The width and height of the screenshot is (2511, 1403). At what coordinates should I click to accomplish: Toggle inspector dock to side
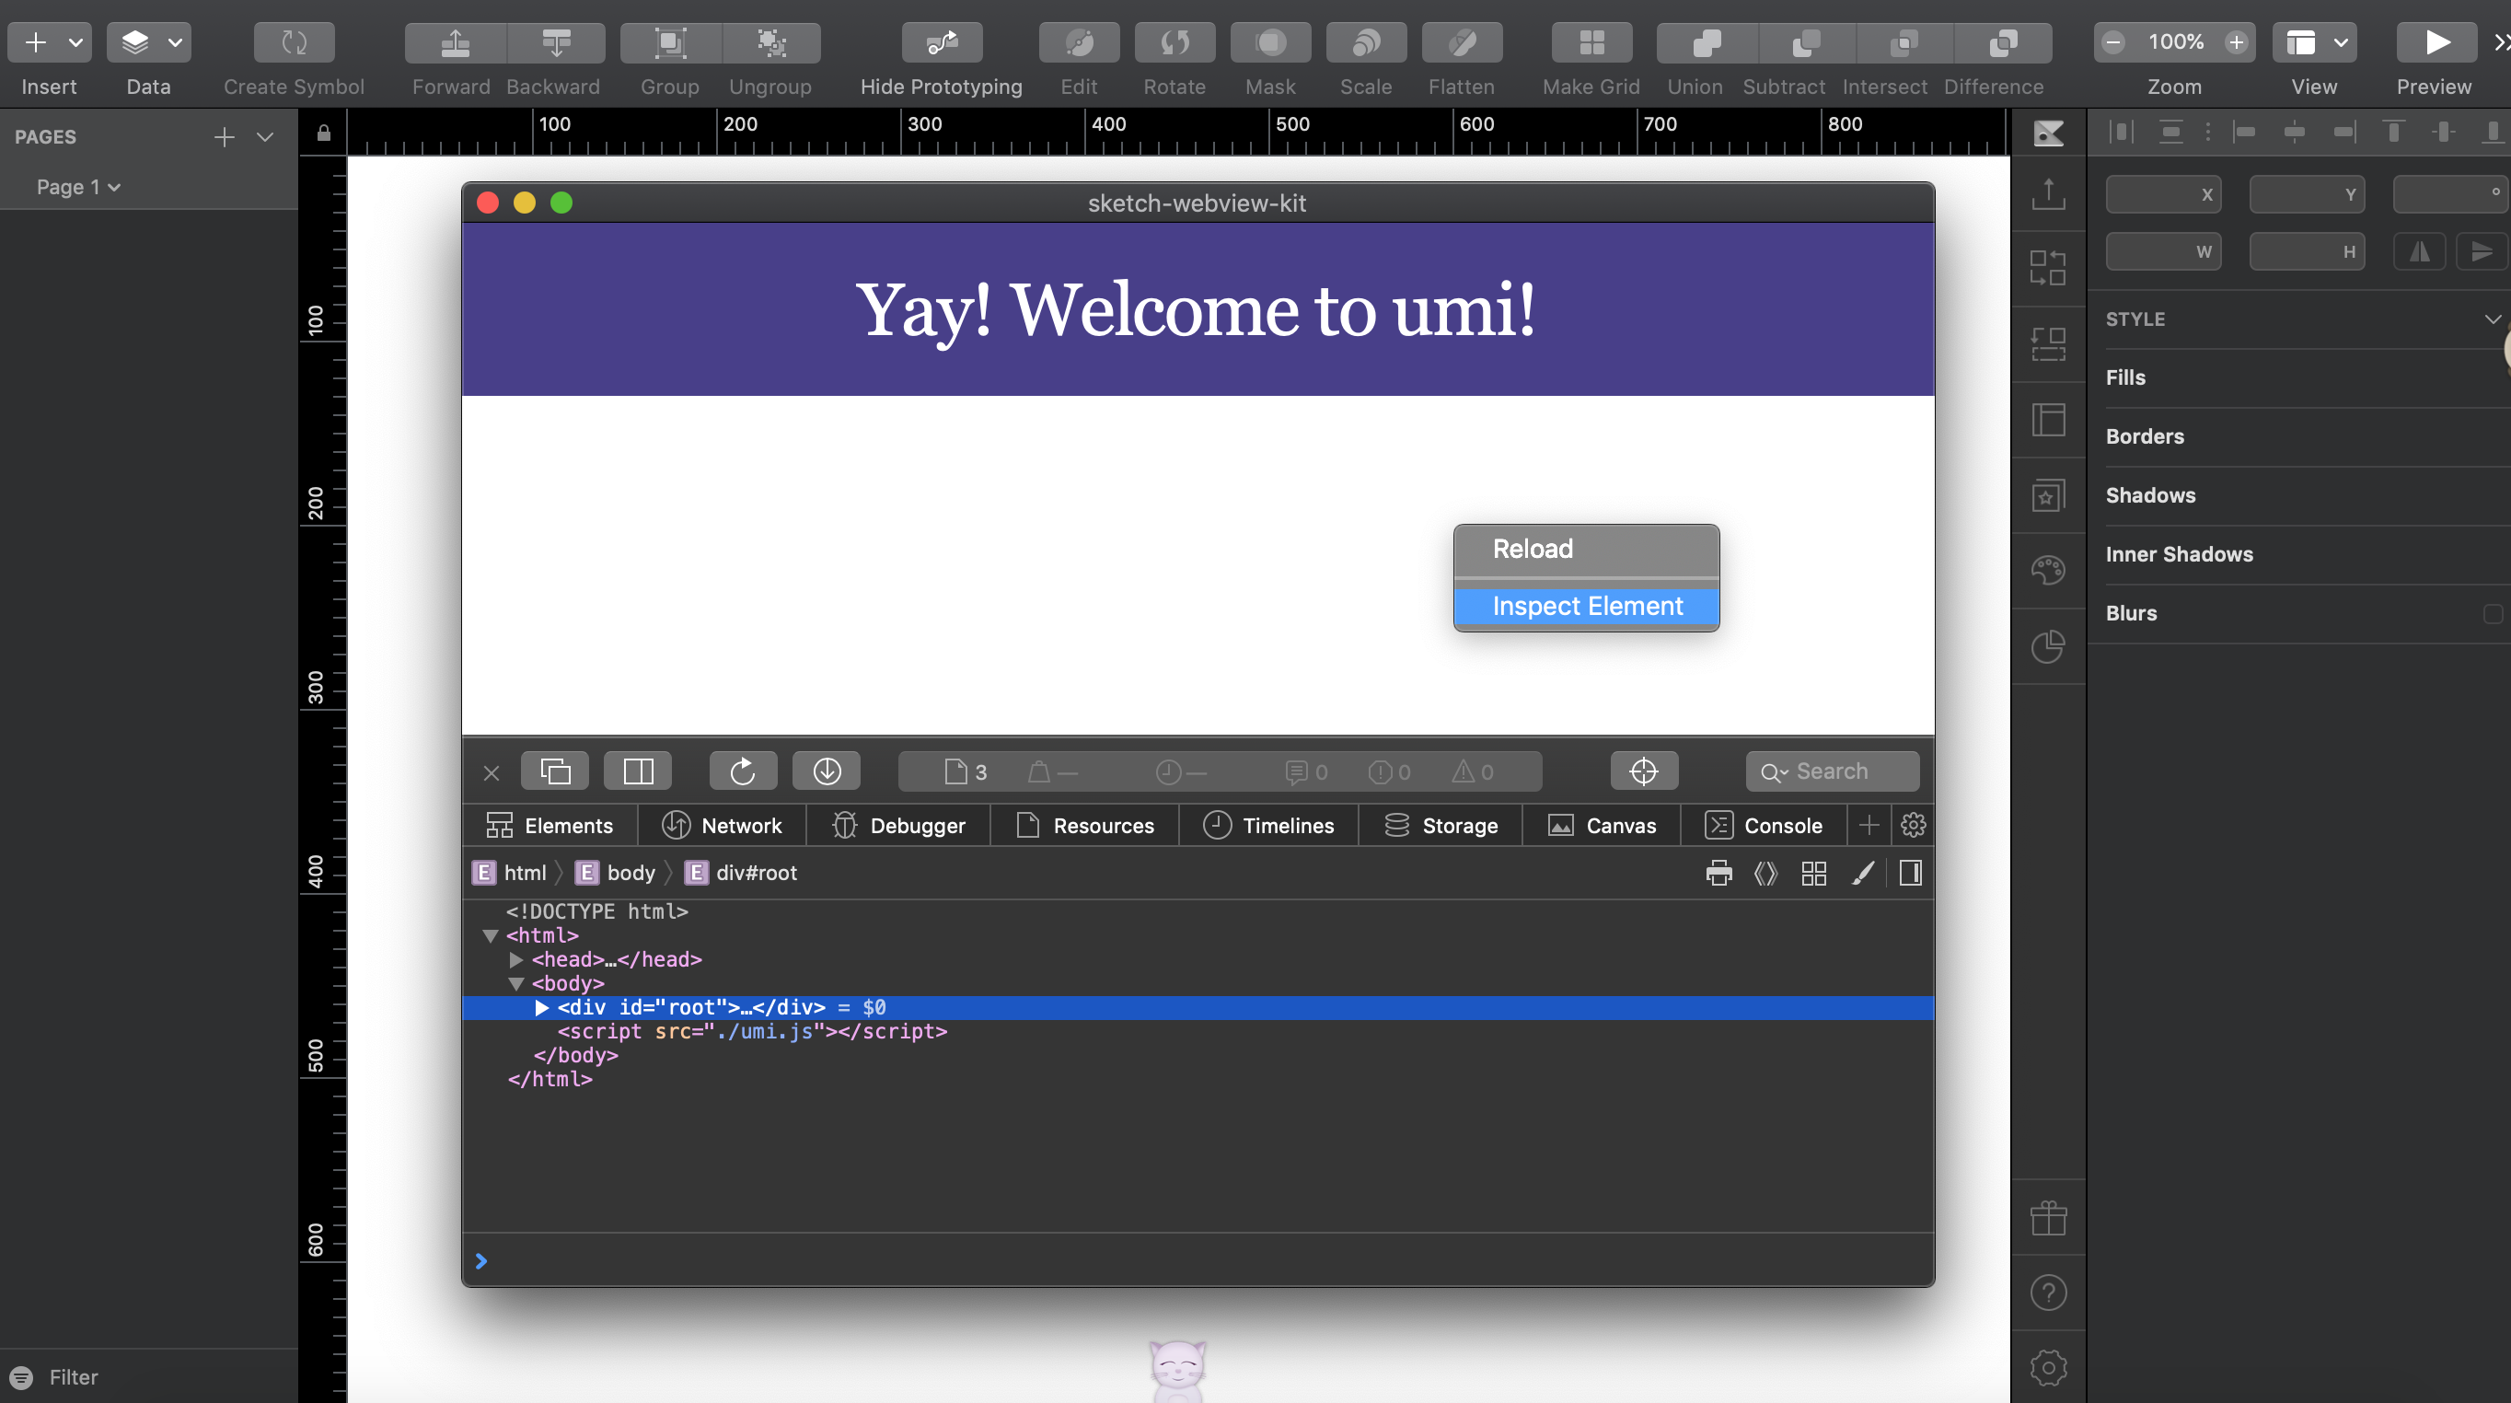point(639,771)
